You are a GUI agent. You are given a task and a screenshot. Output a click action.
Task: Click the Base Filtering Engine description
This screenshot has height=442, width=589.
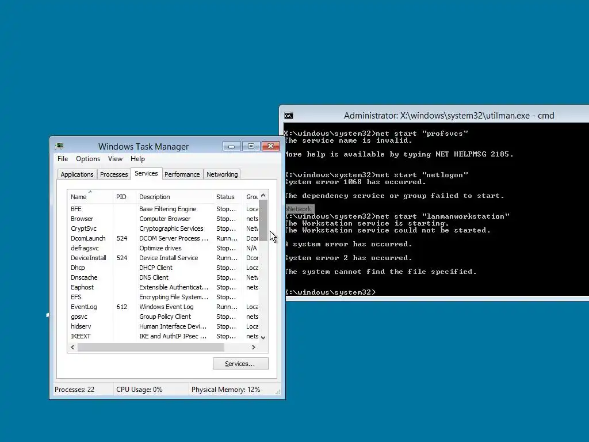coord(167,209)
